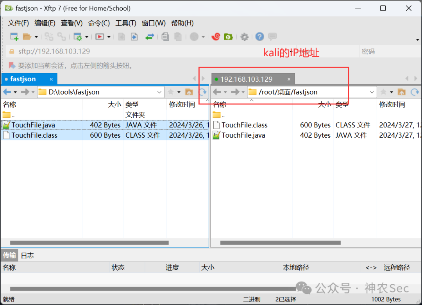Close the 192.168.103.129 tab
This screenshot has width=422, height=305.
[x=289, y=79]
